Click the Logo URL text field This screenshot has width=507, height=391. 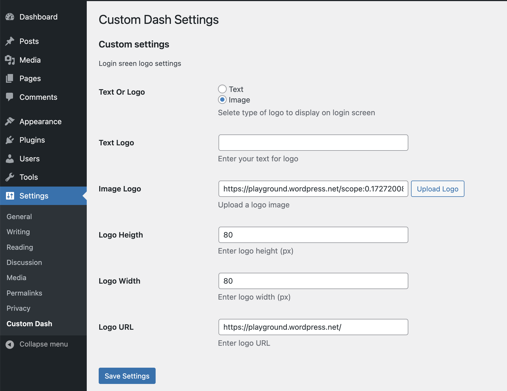click(x=313, y=327)
